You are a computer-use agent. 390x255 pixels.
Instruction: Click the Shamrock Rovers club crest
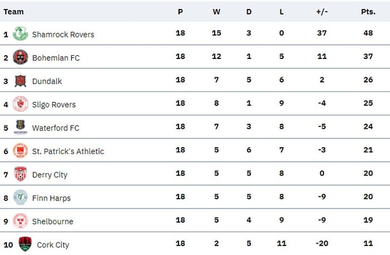20,34
